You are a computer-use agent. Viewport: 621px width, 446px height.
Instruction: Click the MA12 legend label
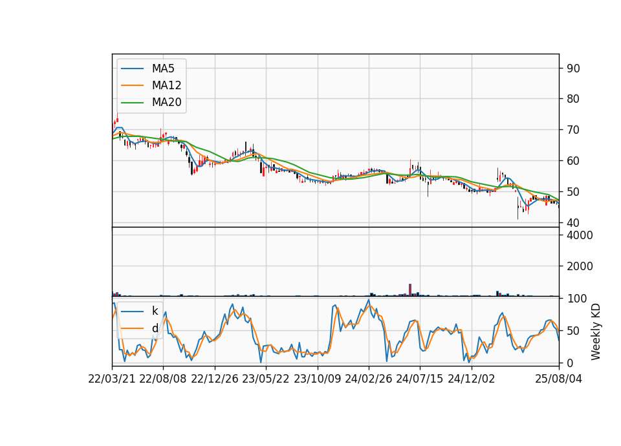click(x=166, y=85)
